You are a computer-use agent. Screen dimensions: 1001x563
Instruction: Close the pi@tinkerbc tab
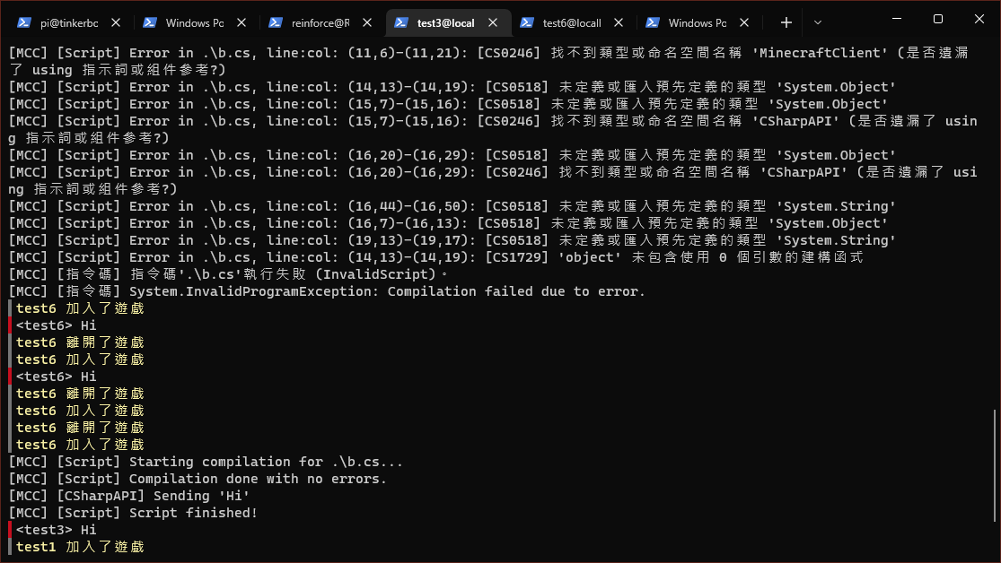114,22
